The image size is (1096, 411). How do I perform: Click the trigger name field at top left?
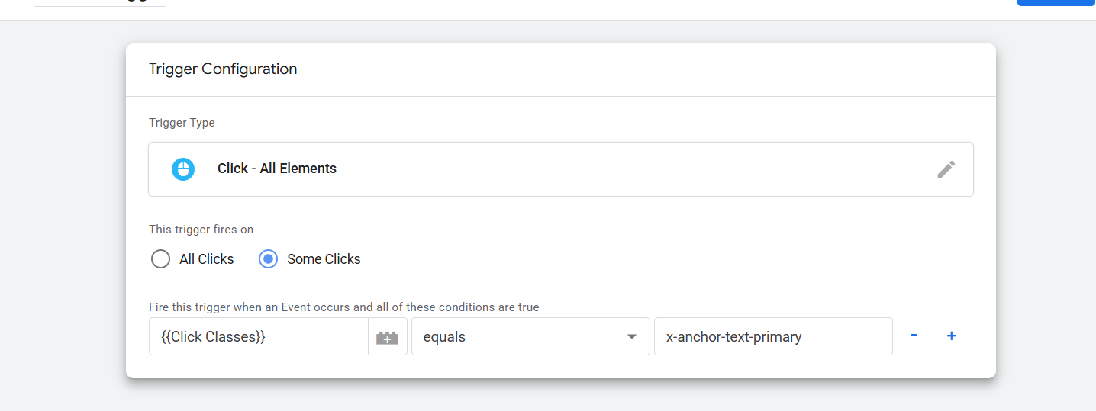(x=100, y=3)
